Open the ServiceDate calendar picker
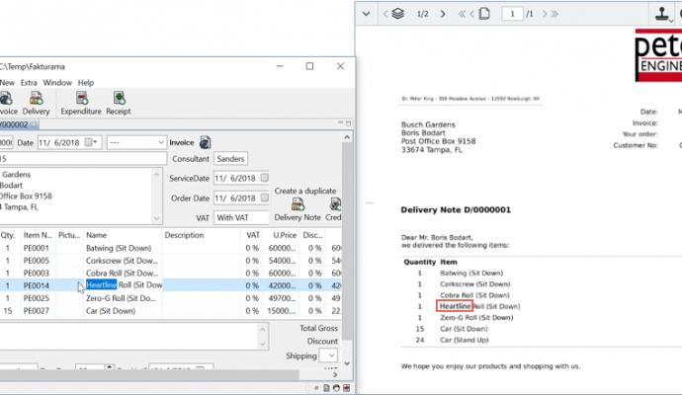 264,178
